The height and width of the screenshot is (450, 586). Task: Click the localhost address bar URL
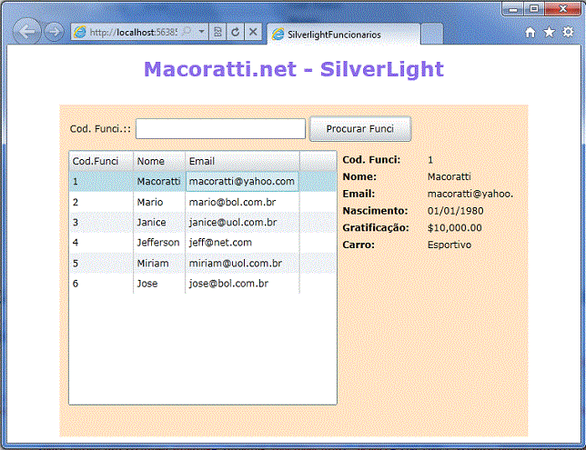click(134, 32)
